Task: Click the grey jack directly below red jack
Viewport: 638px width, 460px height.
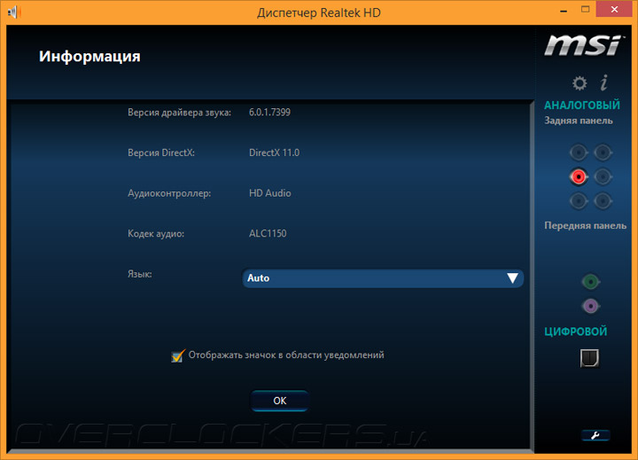Action: pos(578,200)
